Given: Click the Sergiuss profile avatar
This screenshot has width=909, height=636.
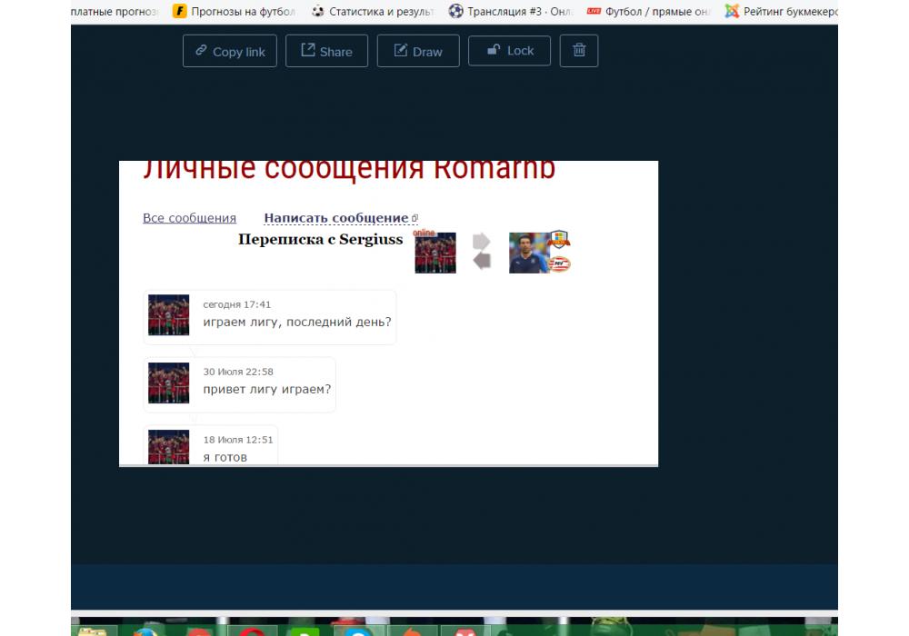Looking at the screenshot, I should (529, 253).
